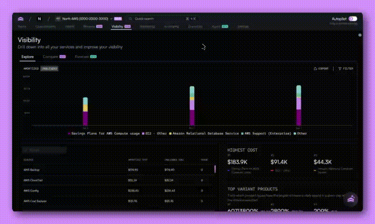The width and height of the screenshot is (375, 224).
Task: Click the middle stacked cost bar
Action: 192,106
